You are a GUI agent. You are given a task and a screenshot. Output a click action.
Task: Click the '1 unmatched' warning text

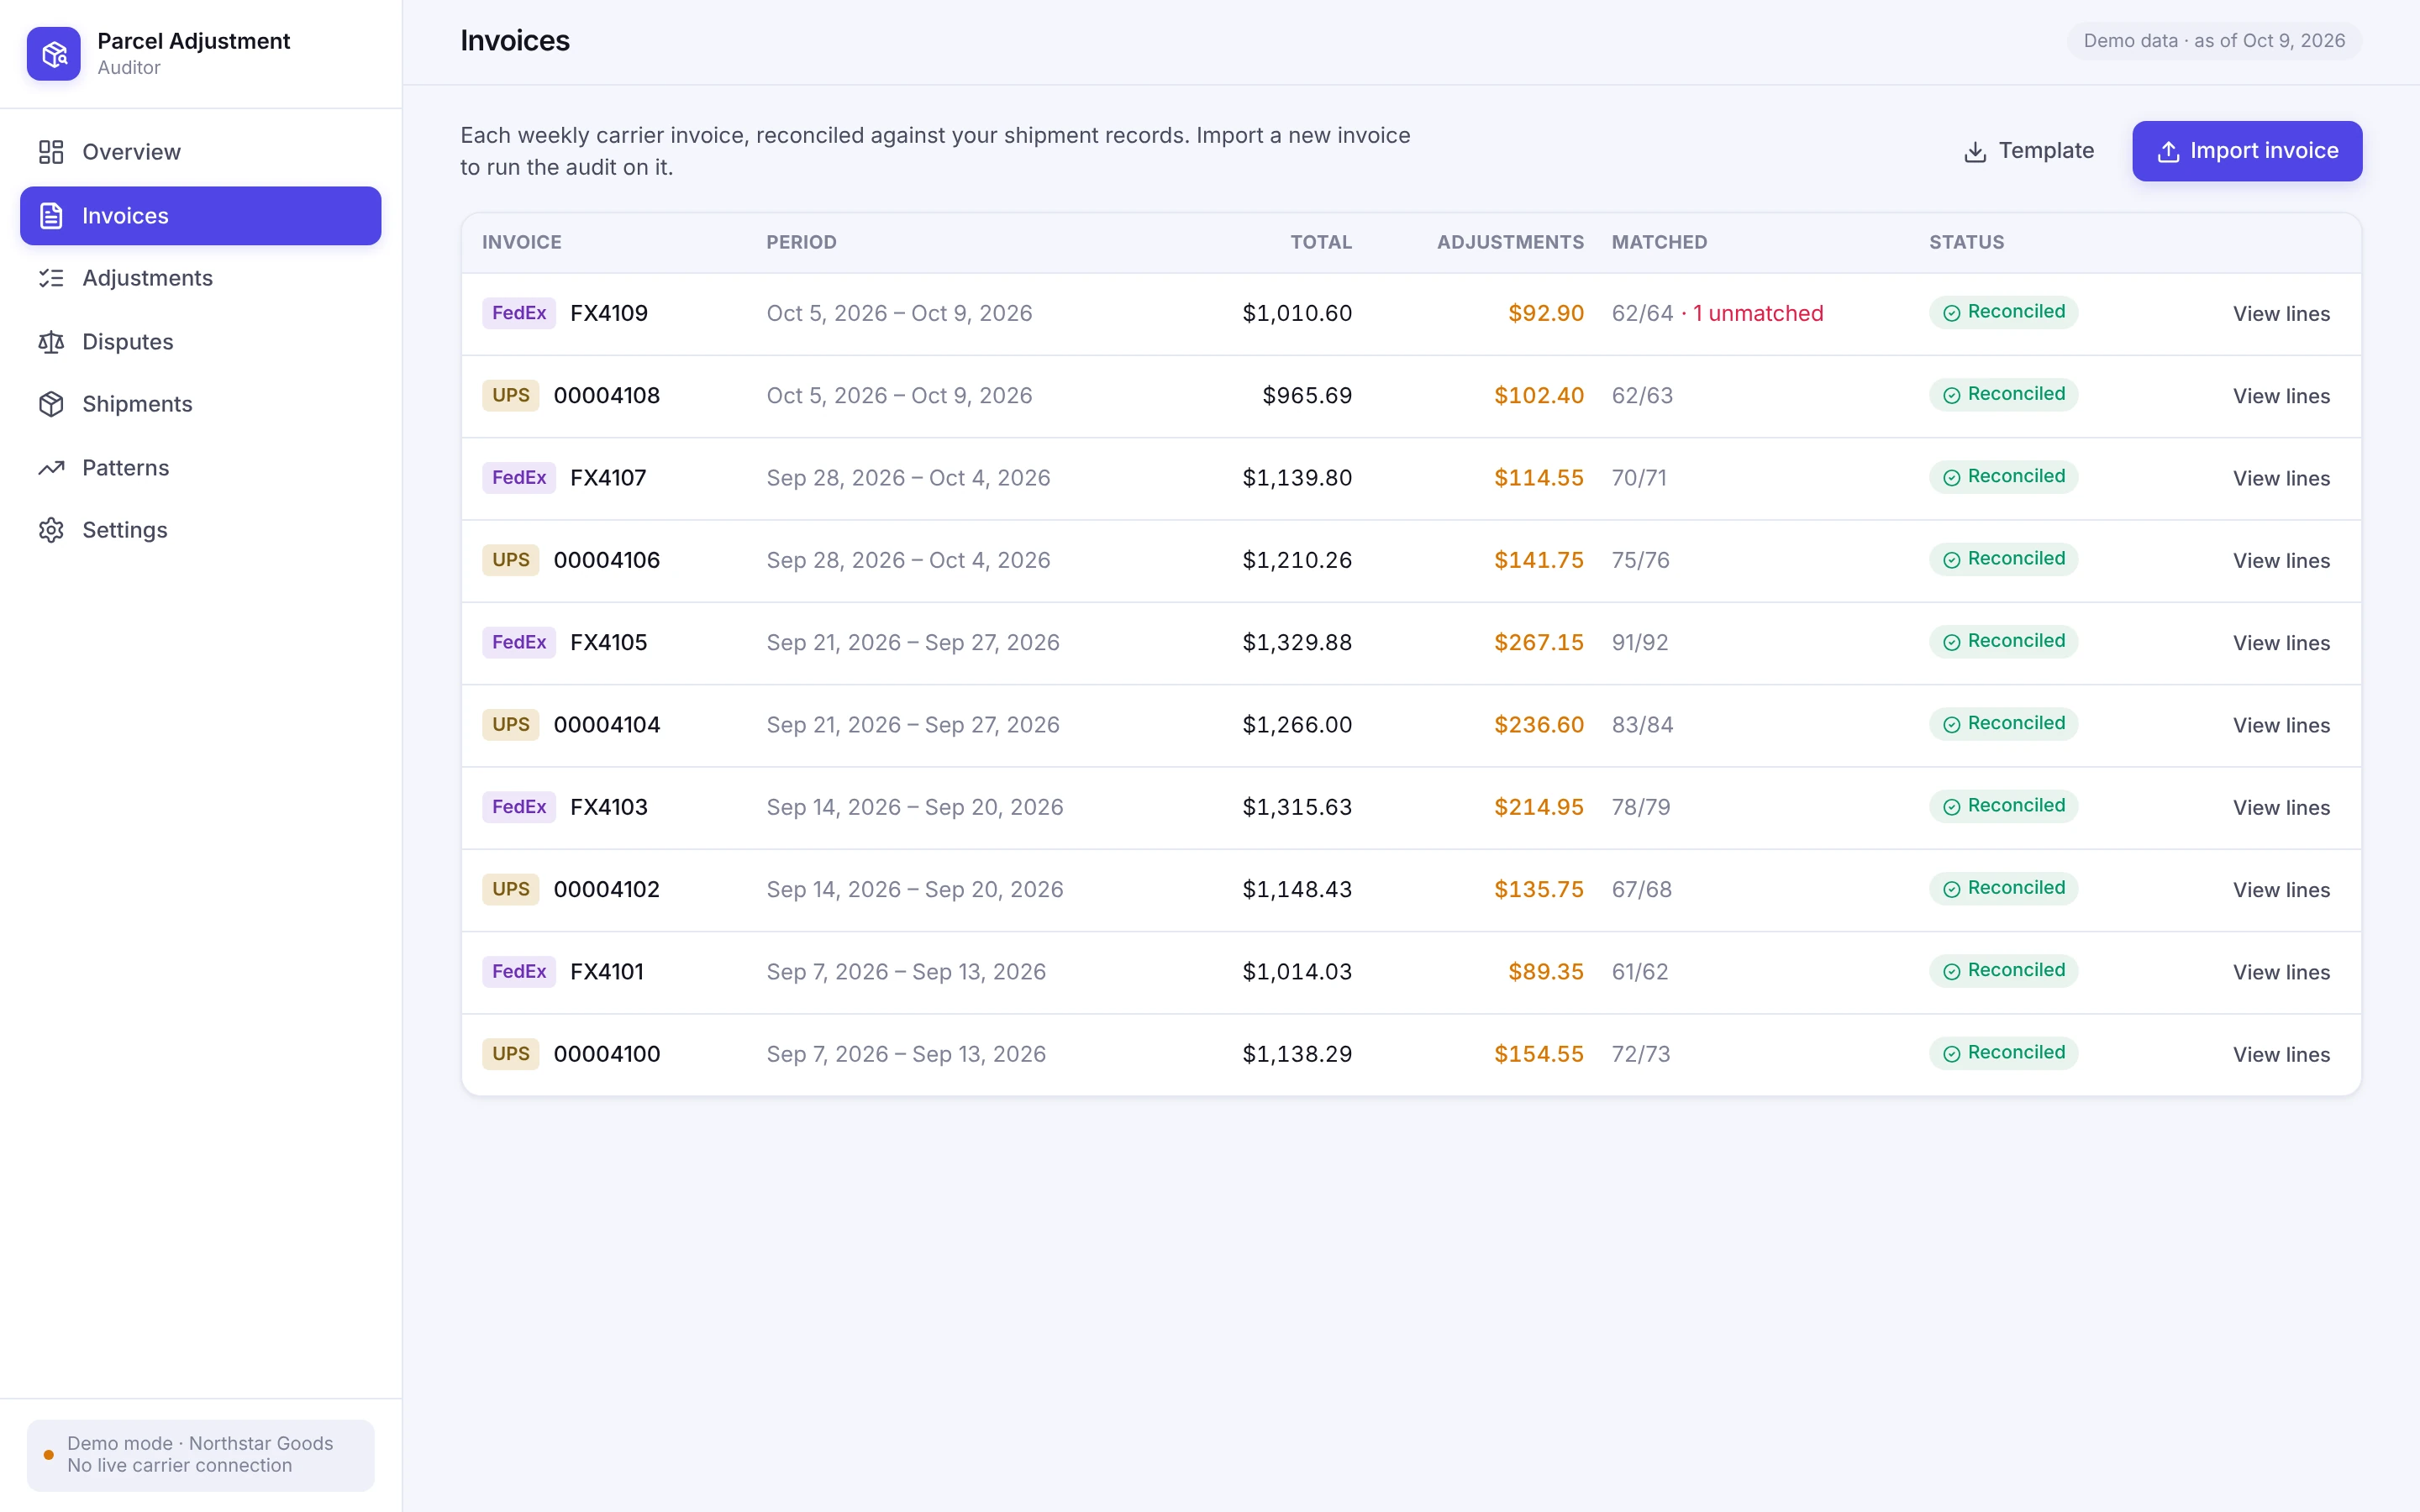click(1758, 313)
